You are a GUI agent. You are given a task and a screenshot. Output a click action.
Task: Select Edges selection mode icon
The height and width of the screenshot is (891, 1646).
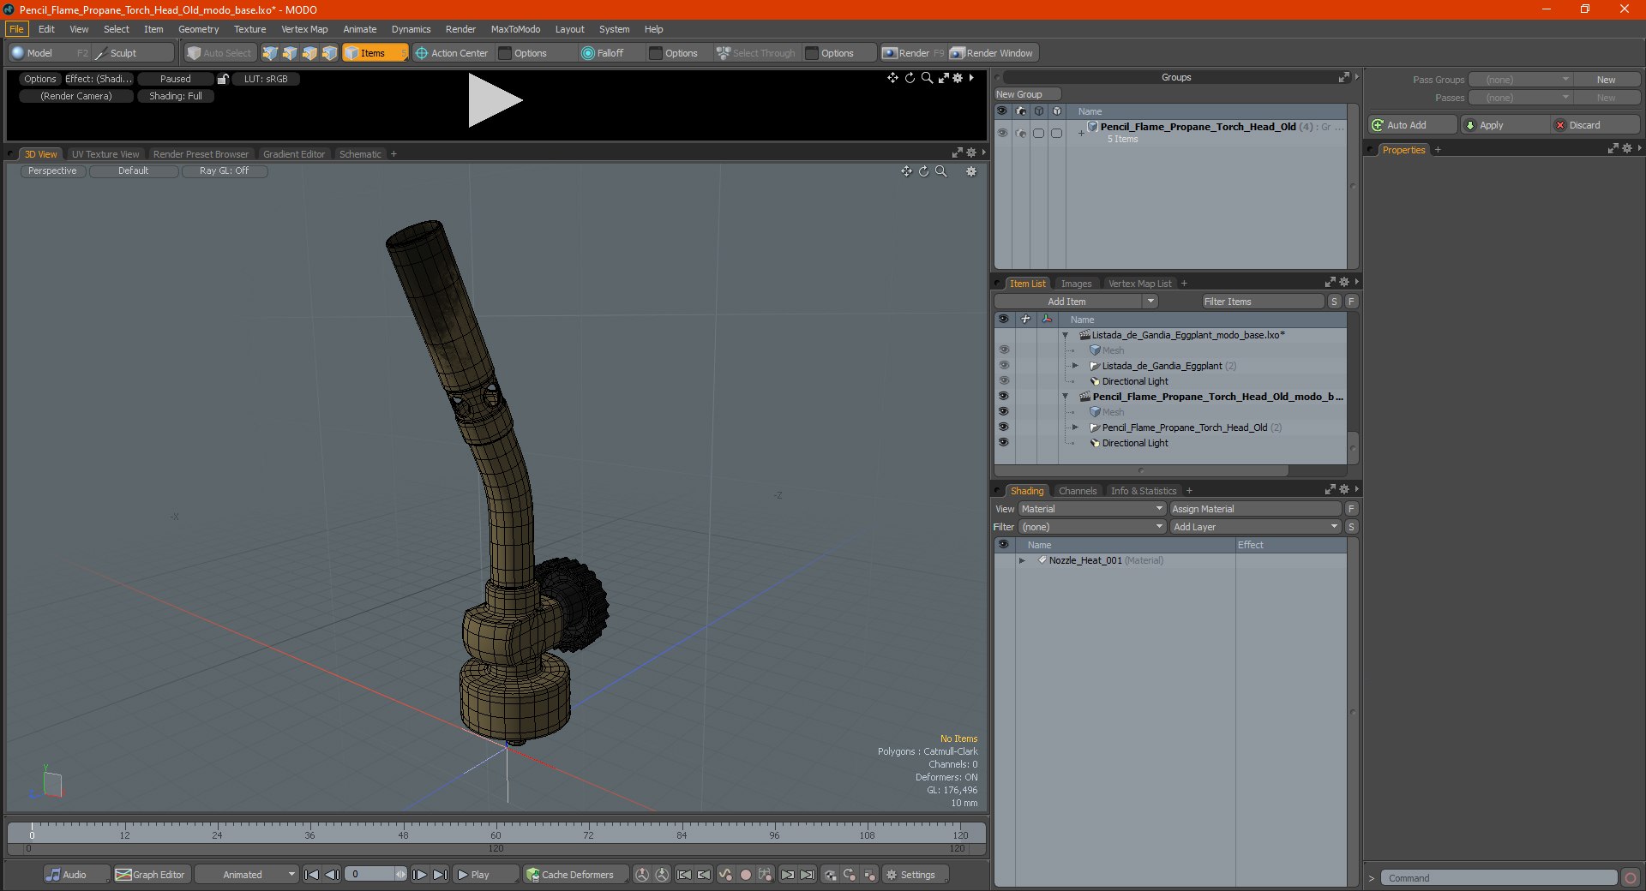pyautogui.click(x=290, y=53)
